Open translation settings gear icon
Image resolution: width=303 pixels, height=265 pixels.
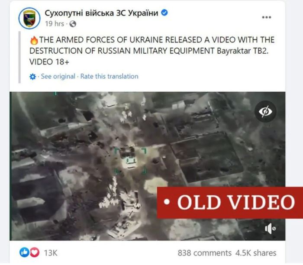click(x=32, y=77)
